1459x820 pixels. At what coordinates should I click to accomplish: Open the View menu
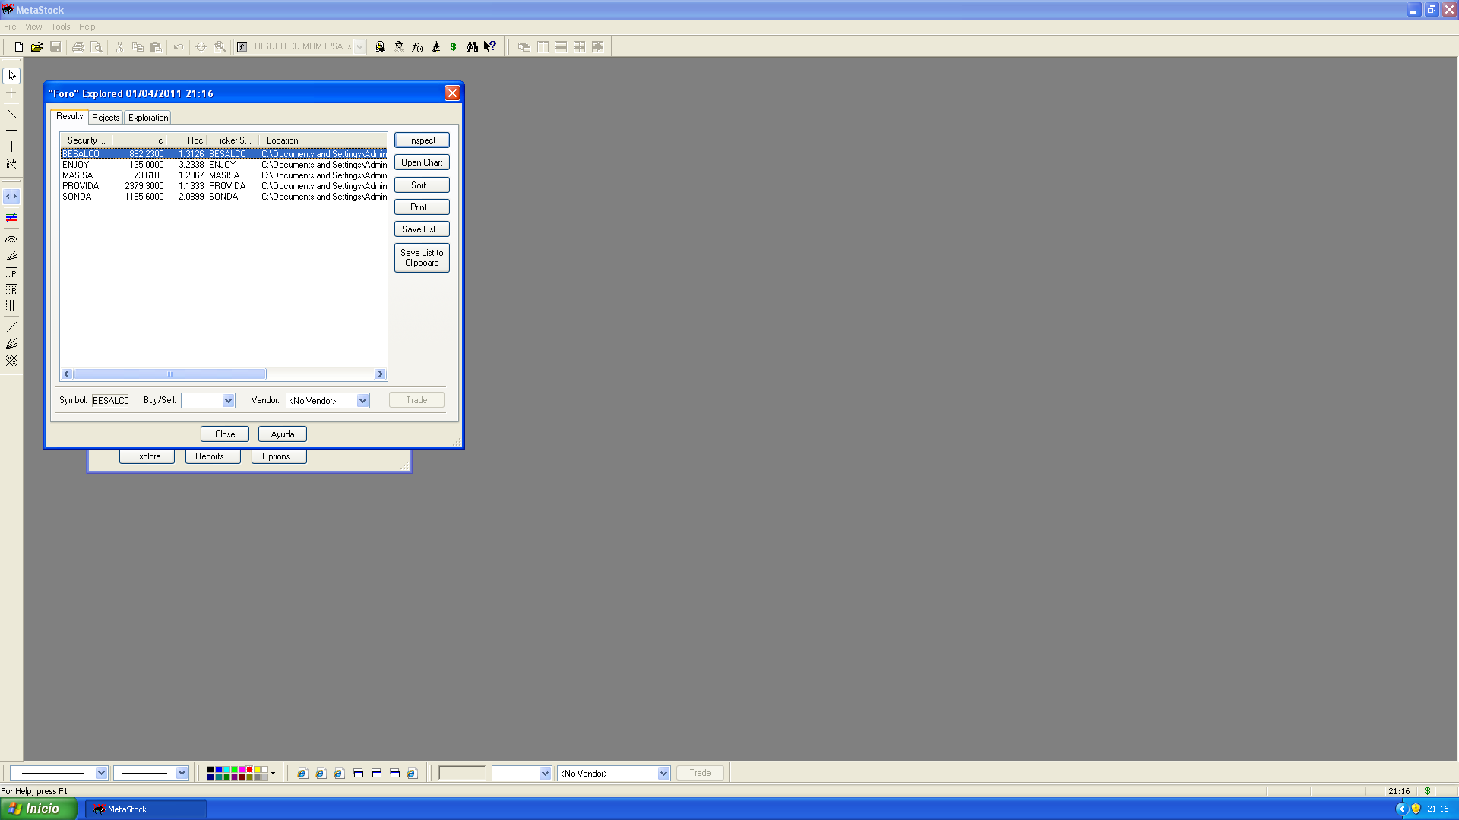(33, 27)
